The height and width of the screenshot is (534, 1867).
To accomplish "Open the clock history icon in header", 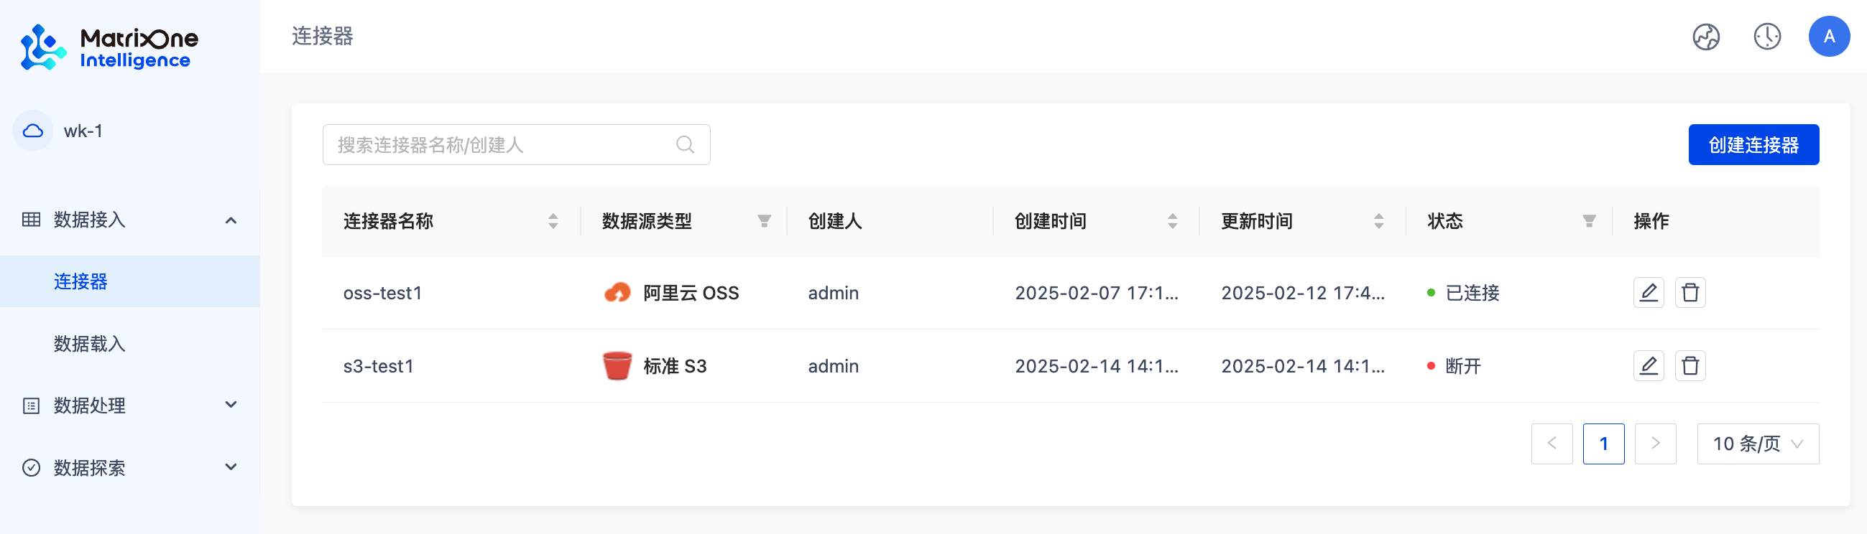I will [x=1766, y=36].
